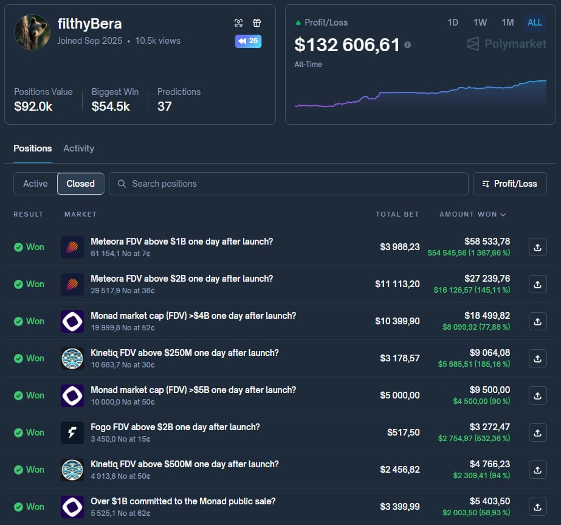This screenshot has height=525, width=561.
Task: Select the ALL profit timeframe
Action: (534, 23)
